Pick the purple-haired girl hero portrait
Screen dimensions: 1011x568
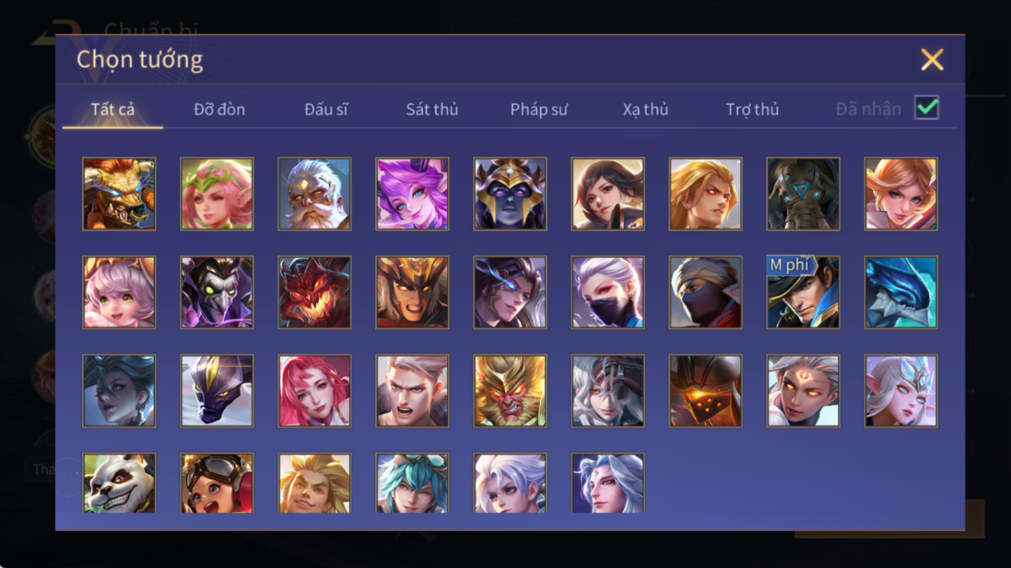pos(412,194)
